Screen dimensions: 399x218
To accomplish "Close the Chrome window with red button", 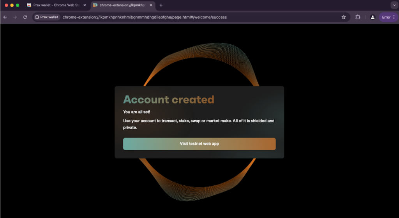I will [x=6, y=5].
